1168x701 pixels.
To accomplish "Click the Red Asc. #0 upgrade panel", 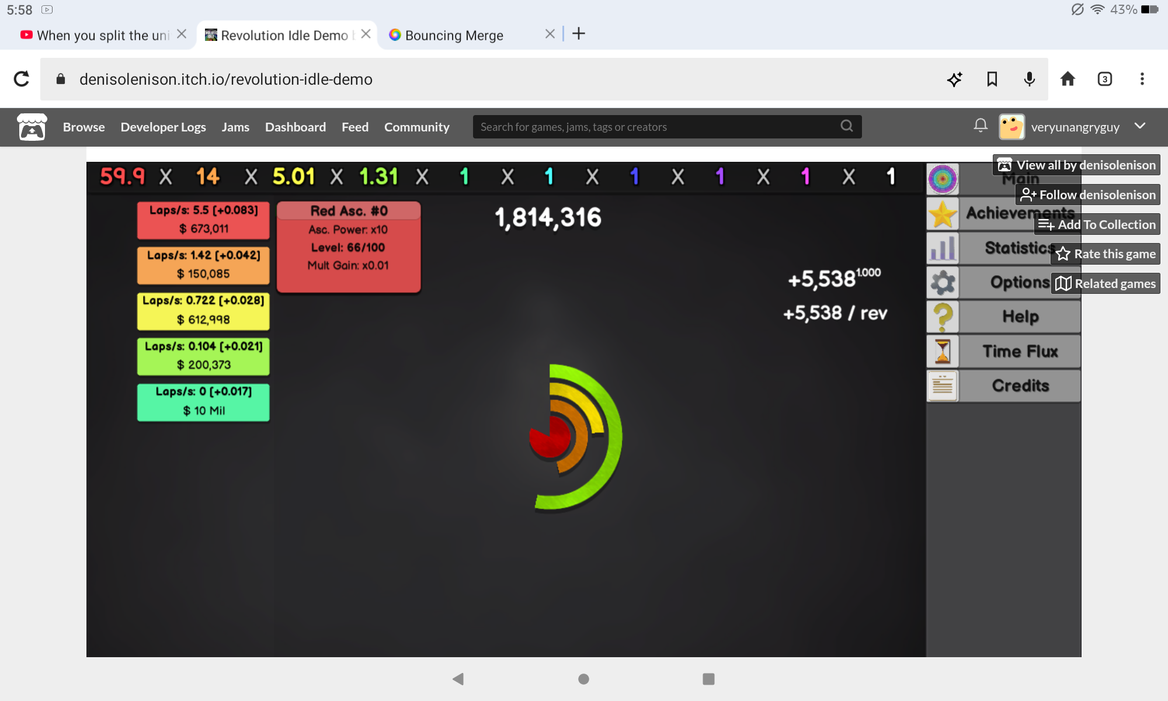I will (x=349, y=247).
